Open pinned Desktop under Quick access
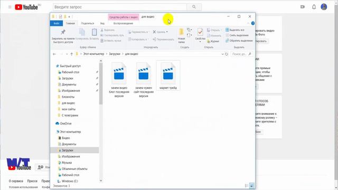The image size is (338, 190). click(x=69, y=72)
